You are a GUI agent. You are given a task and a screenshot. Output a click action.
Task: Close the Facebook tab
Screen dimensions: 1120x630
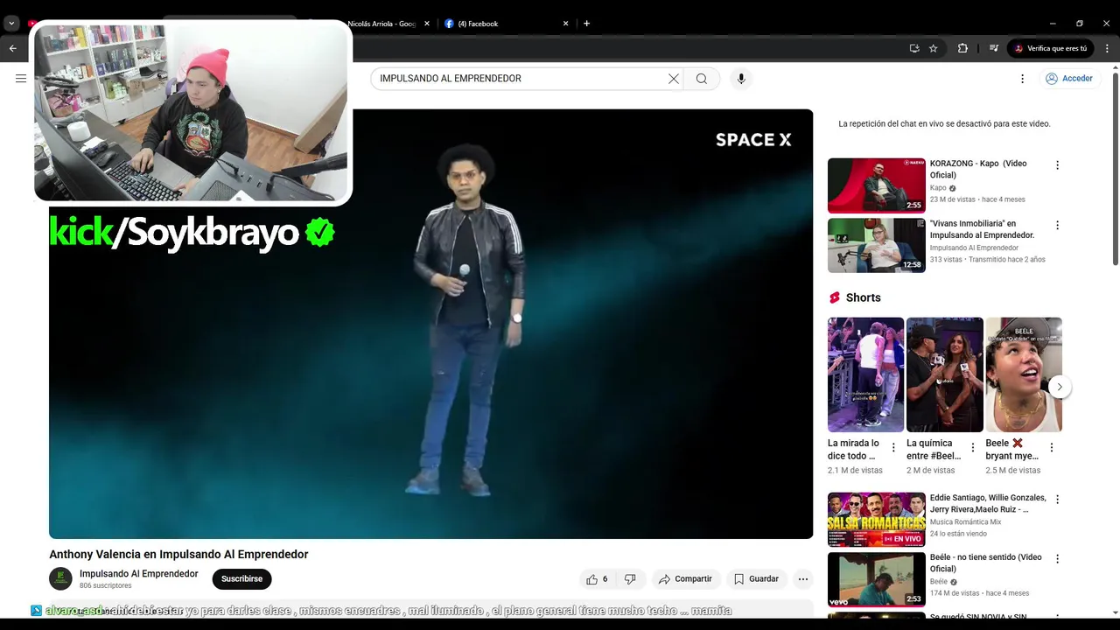point(565,24)
